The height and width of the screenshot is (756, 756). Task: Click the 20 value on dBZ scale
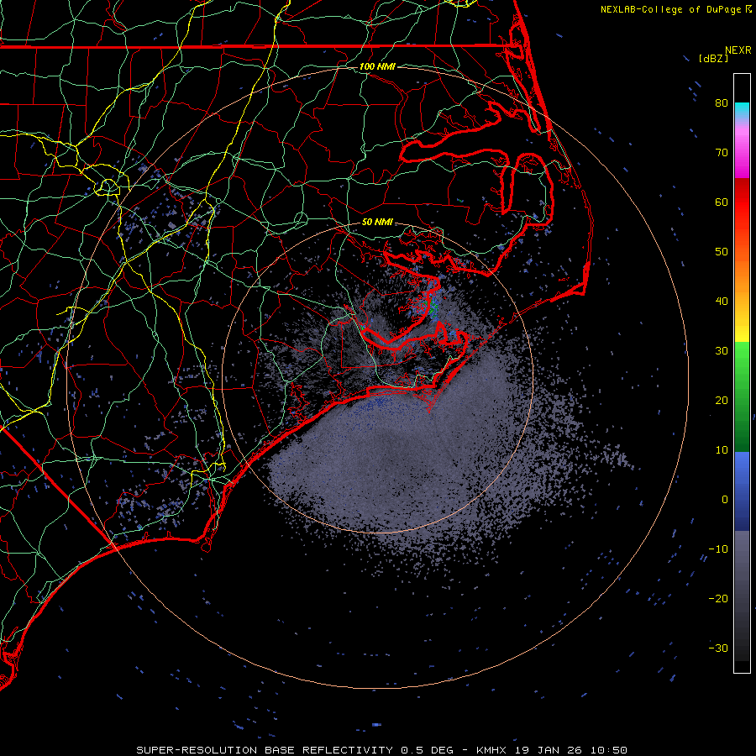pos(722,400)
